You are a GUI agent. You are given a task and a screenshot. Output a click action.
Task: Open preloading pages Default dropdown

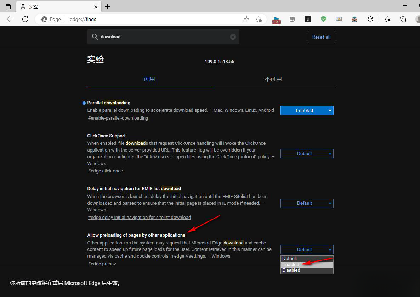point(307,249)
